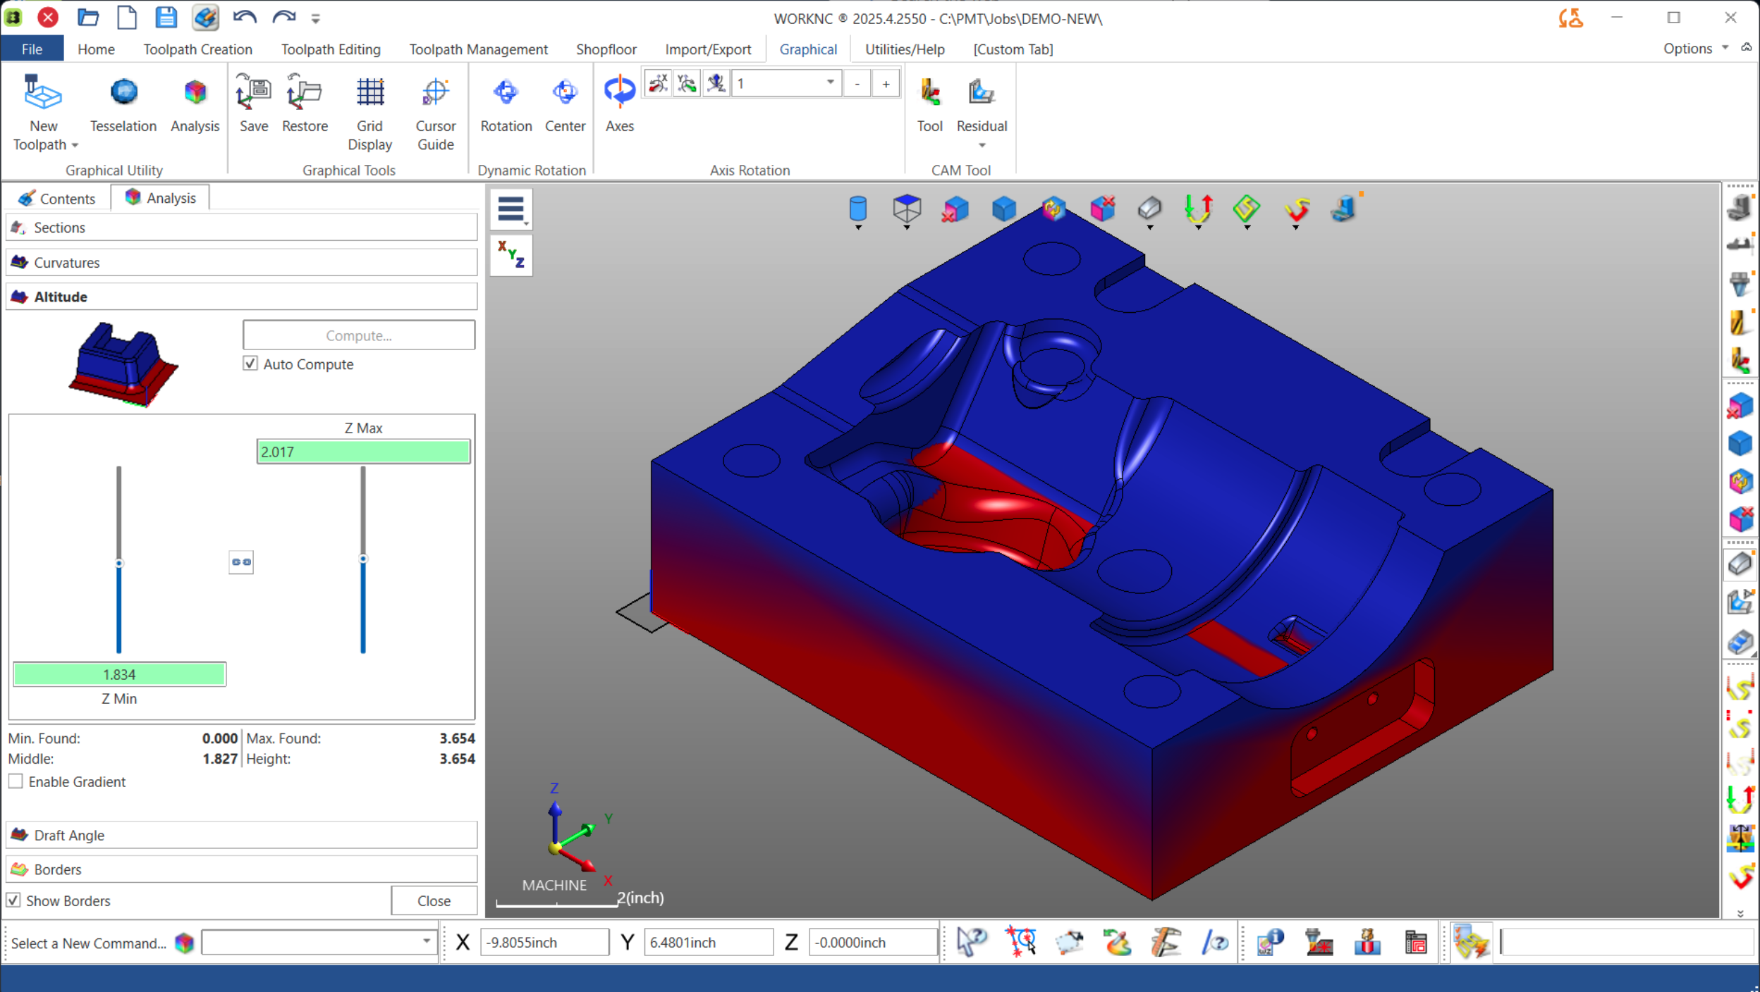Expand the Curvatures panel

(241, 262)
